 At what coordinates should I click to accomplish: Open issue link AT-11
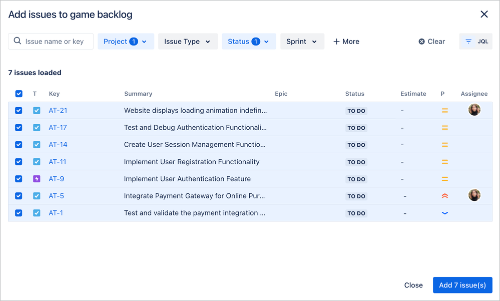click(x=58, y=162)
